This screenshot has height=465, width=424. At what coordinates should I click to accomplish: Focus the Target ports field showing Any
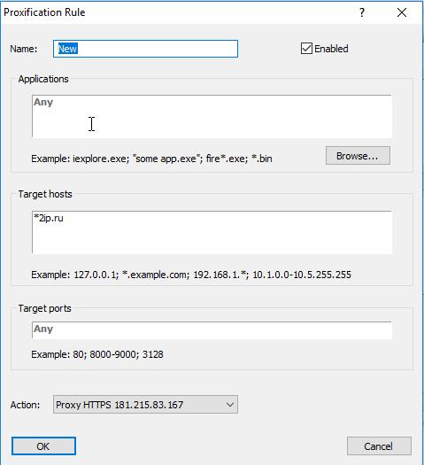click(x=212, y=329)
